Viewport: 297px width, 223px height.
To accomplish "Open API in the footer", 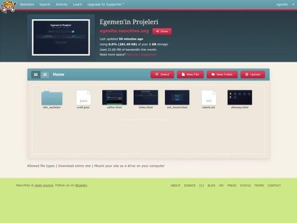I will pyautogui.click(x=221, y=186).
